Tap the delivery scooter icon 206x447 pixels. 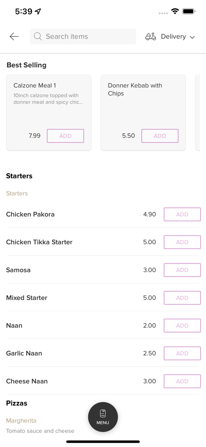150,36
